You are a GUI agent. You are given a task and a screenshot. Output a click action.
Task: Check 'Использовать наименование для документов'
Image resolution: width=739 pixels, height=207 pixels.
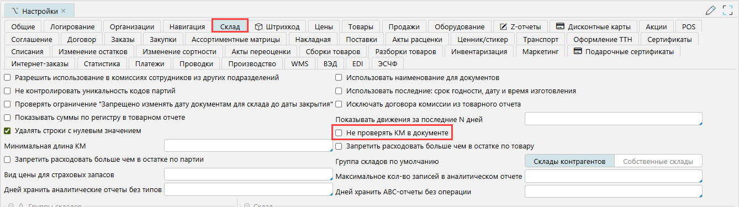tap(339, 77)
